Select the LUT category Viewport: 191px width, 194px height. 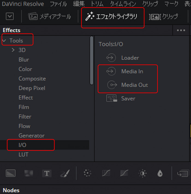pos(23,154)
